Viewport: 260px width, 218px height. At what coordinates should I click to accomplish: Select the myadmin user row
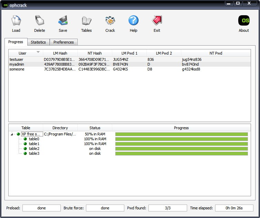pyautogui.click(x=130, y=64)
